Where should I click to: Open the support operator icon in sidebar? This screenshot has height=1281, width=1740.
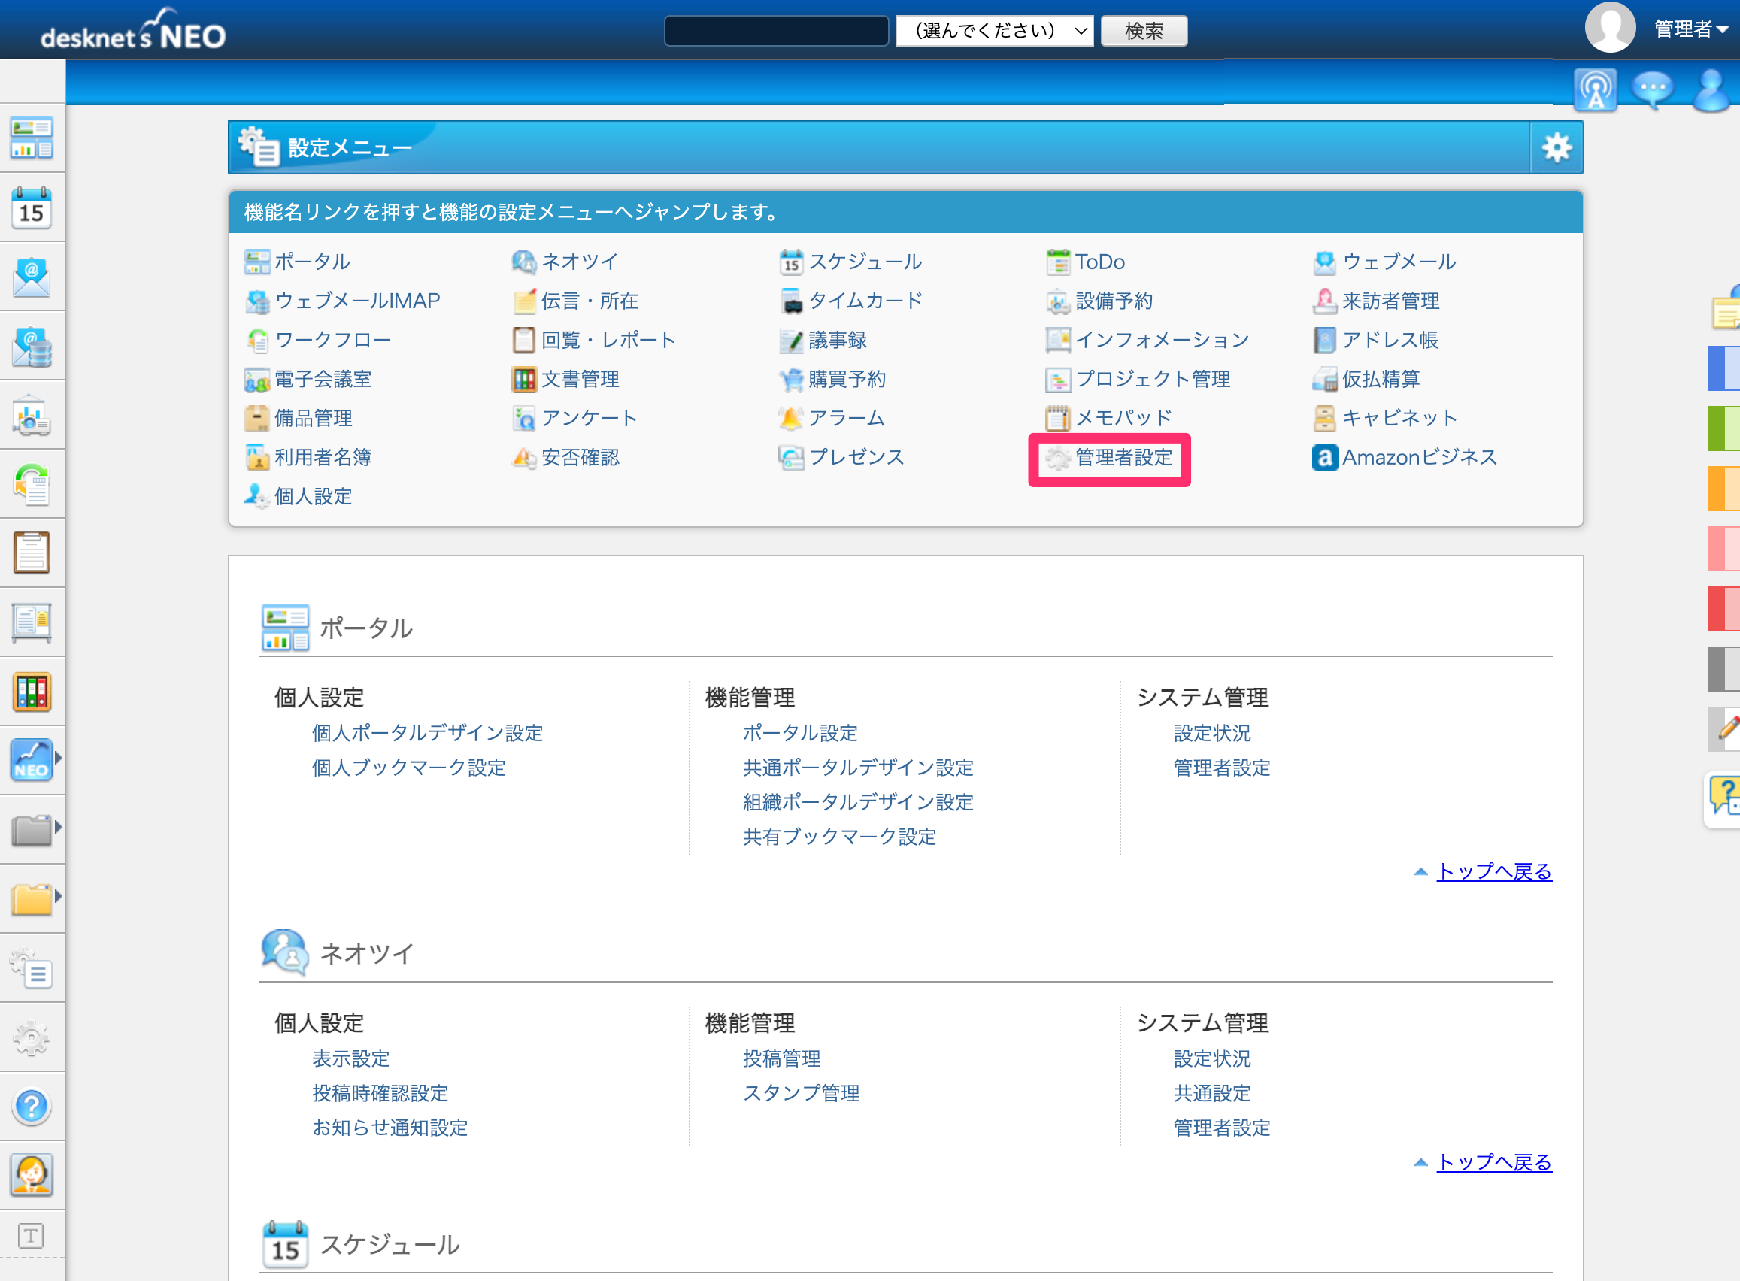tap(32, 1176)
